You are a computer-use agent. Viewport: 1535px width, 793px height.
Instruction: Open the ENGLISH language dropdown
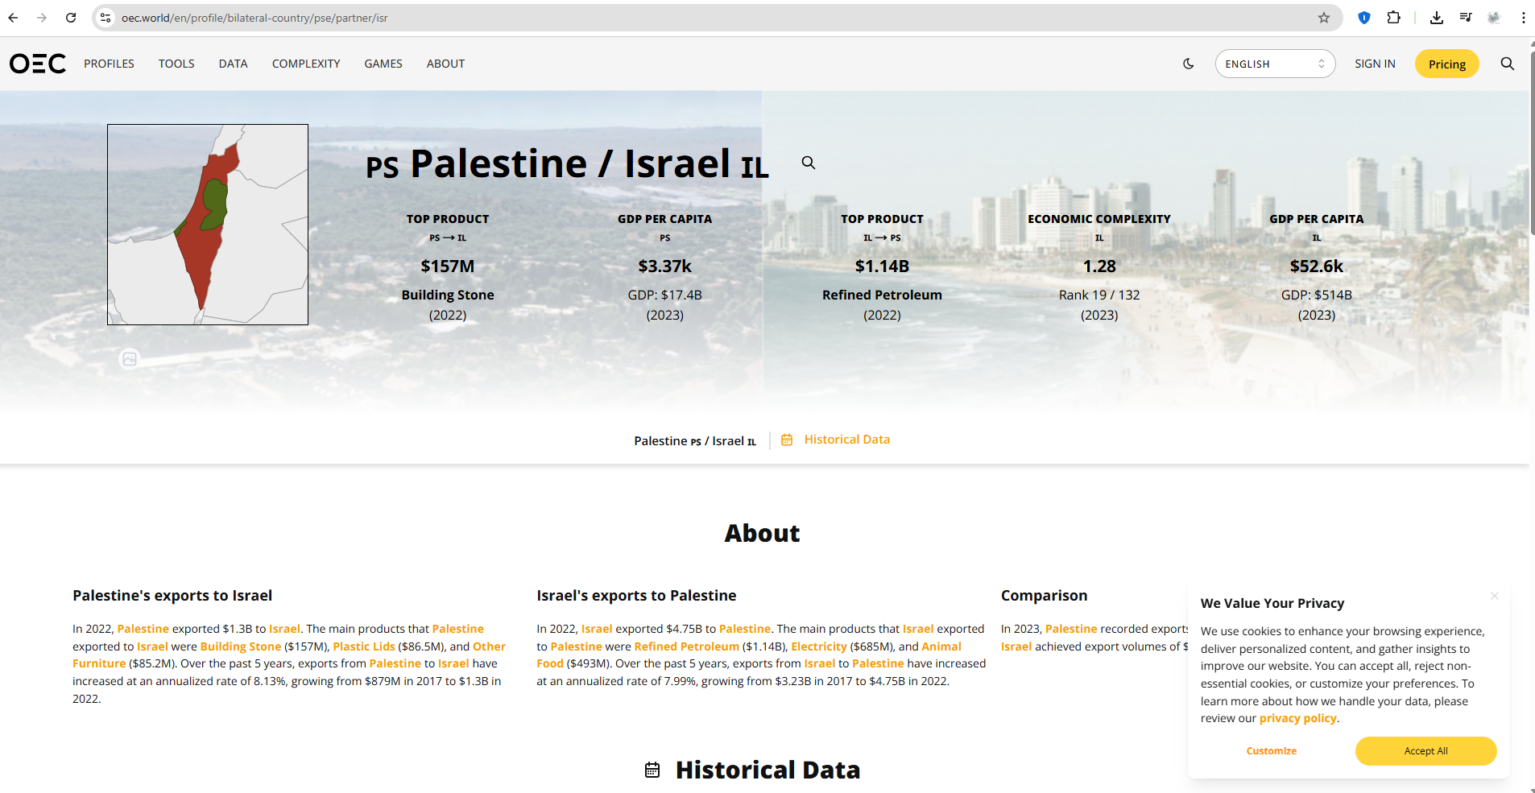[x=1275, y=64]
